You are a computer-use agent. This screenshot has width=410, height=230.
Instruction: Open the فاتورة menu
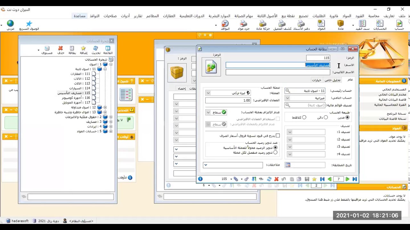[x=334, y=16]
